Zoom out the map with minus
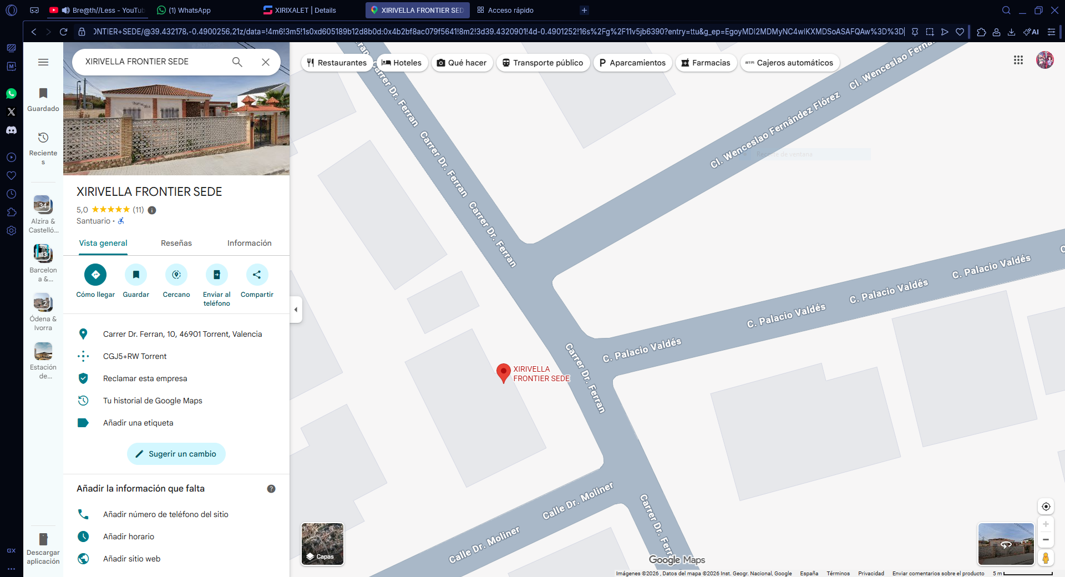The image size is (1065, 577). pyautogui.click(x=1046, y=539)
